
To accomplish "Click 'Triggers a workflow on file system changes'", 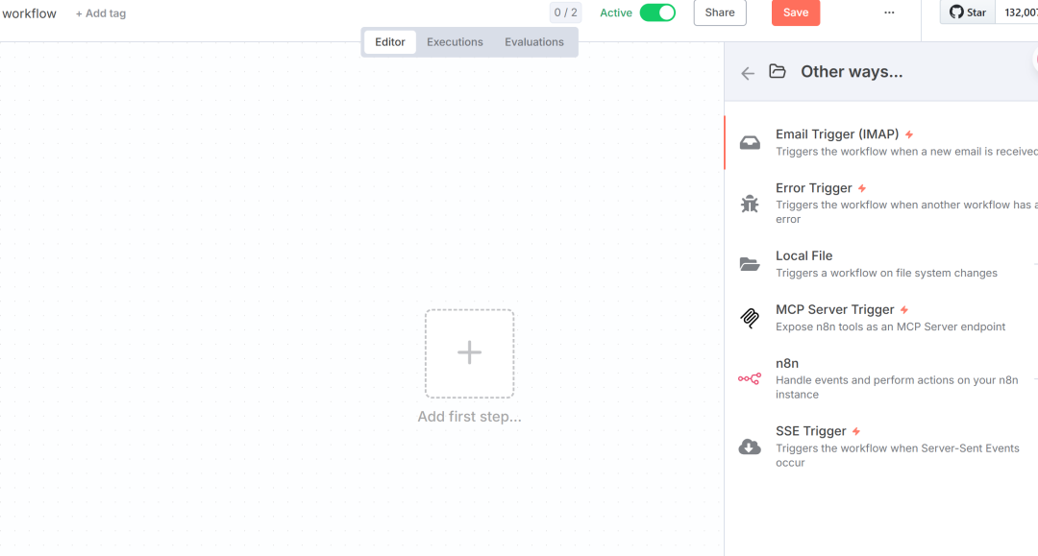I will tap(886, 273).
